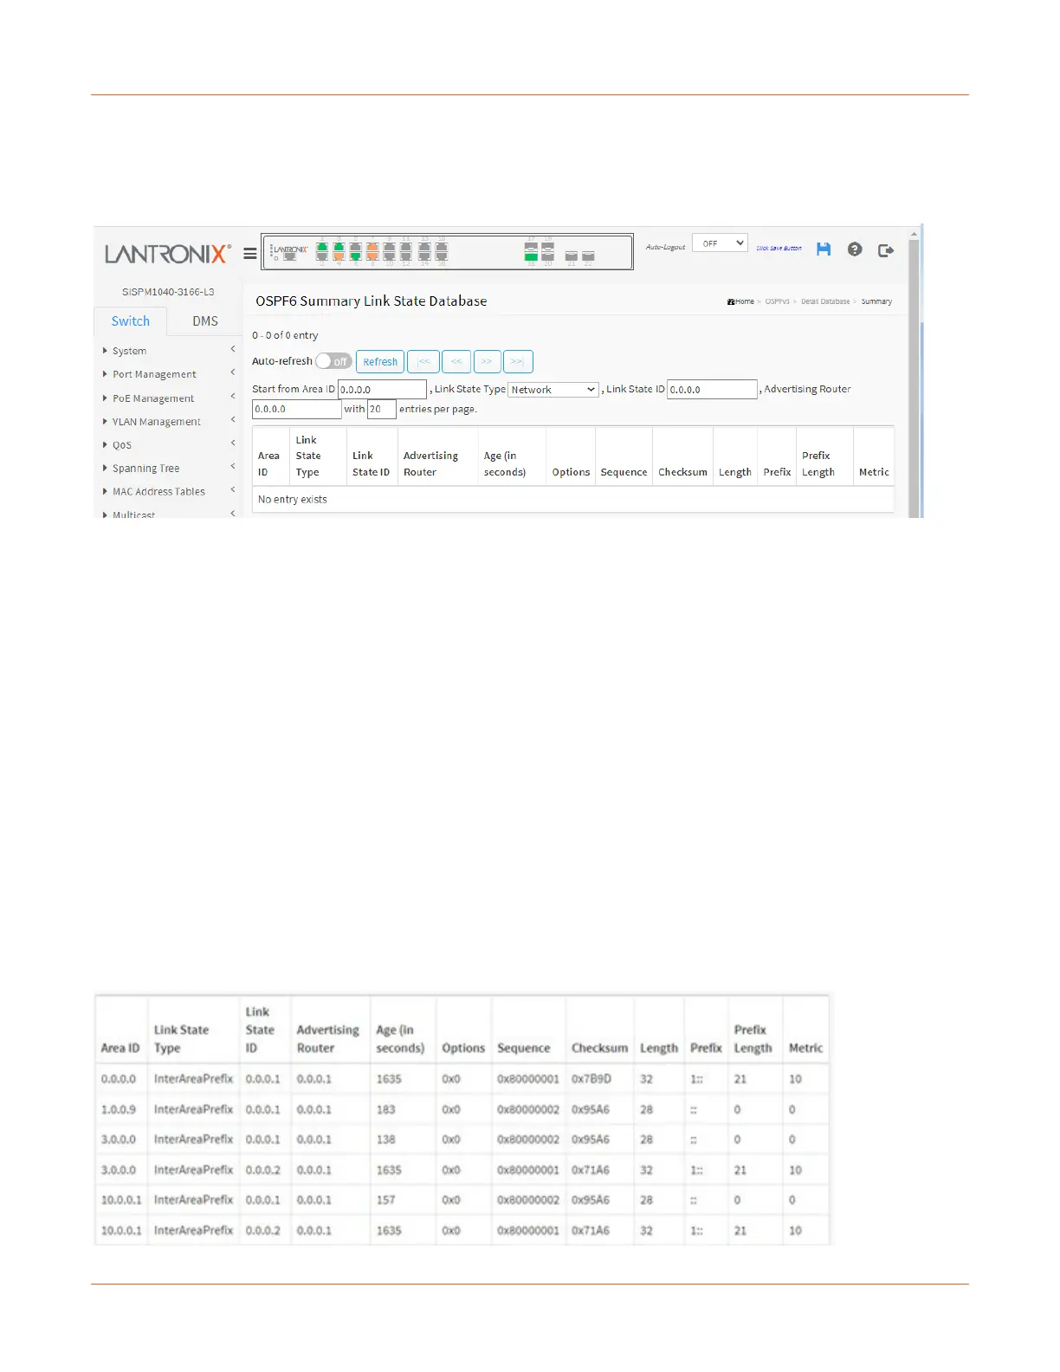Click the Detail Database breadcrumb link
This screenshot has height=1372, width=1060.
pyautogui.click(x=824, y=301)
